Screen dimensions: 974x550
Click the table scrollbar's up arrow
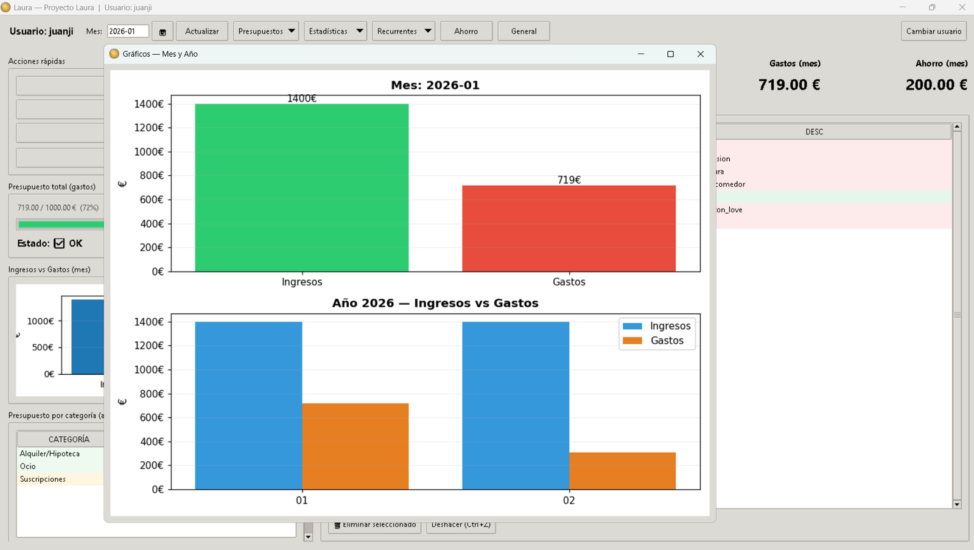click(957, 127)
